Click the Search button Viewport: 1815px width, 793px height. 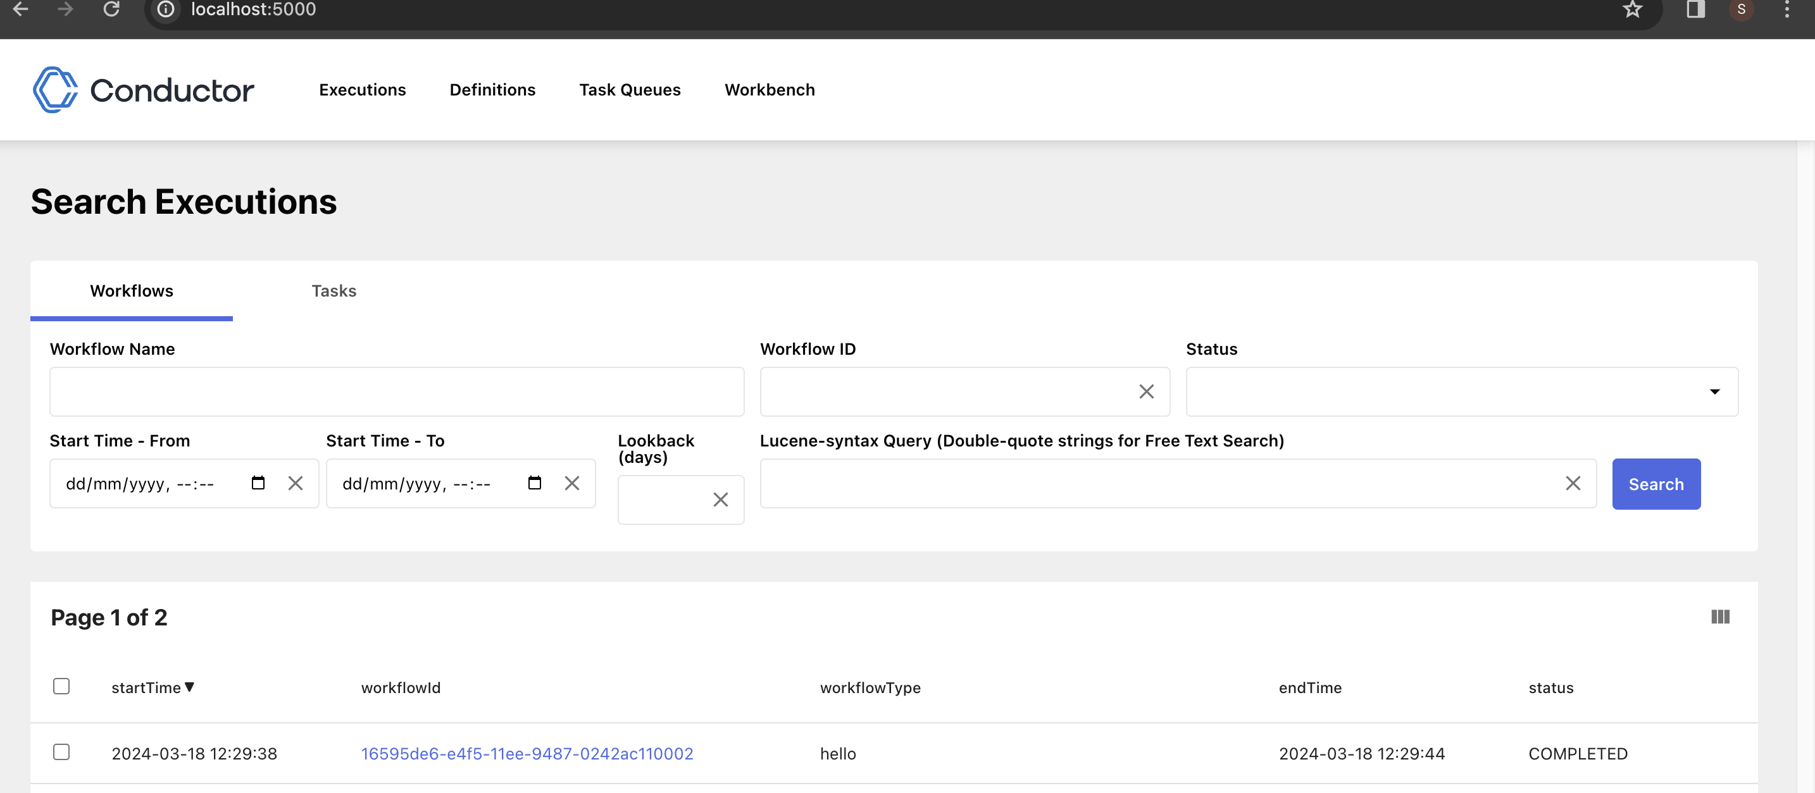coord(1656,484)
